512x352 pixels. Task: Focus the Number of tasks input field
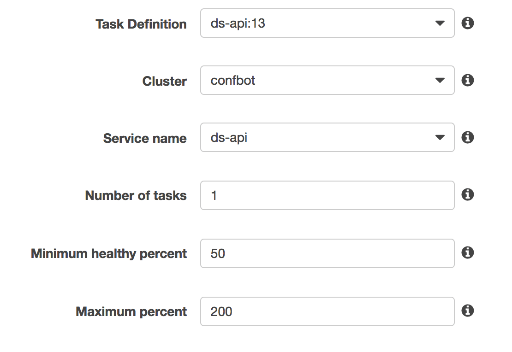[327, 195]
